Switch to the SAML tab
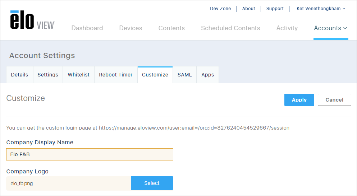Screen dimensions: 357x196 (x=185, y=75)
